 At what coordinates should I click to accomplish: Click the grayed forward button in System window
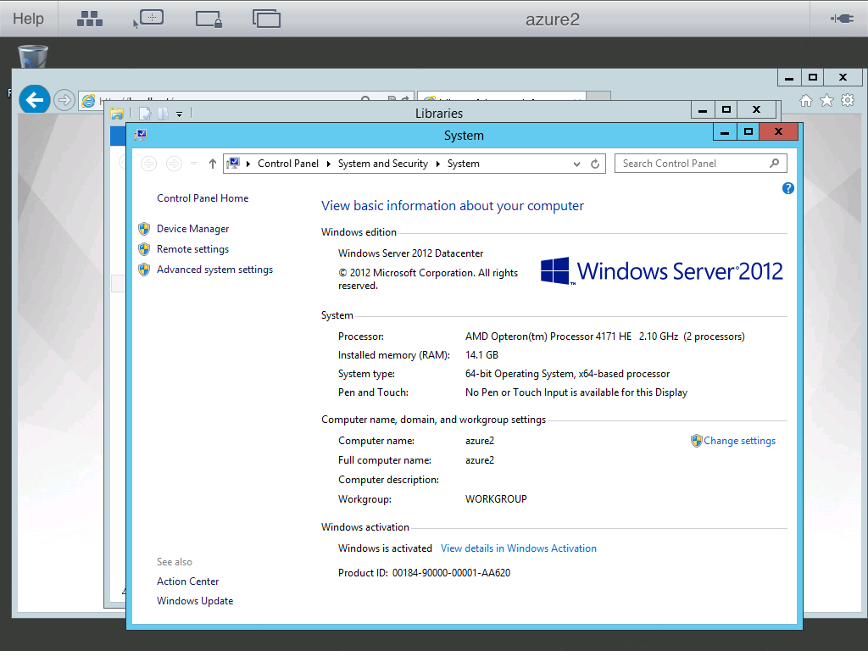click(x=174, y=164)
